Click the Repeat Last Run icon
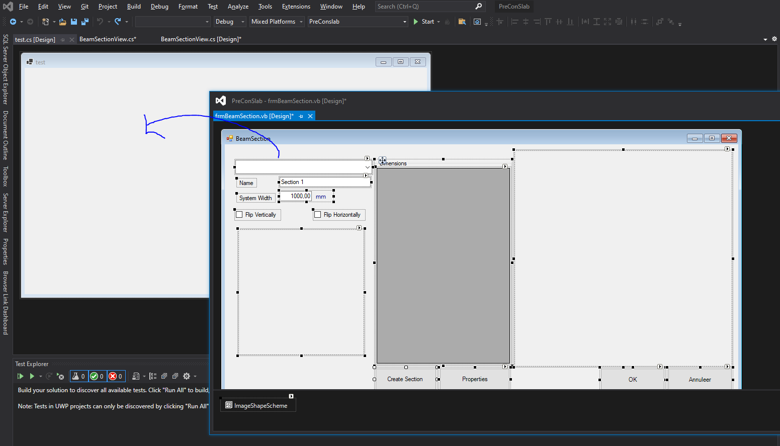The height and width of the screenshot is (446, 780). pos(49,376)
